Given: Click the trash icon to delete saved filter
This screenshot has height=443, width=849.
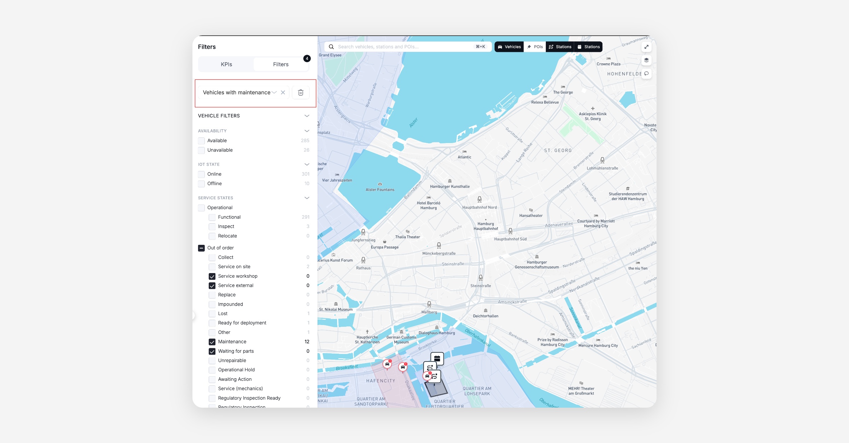Looking at the screenshot, I should click(300, 93).
